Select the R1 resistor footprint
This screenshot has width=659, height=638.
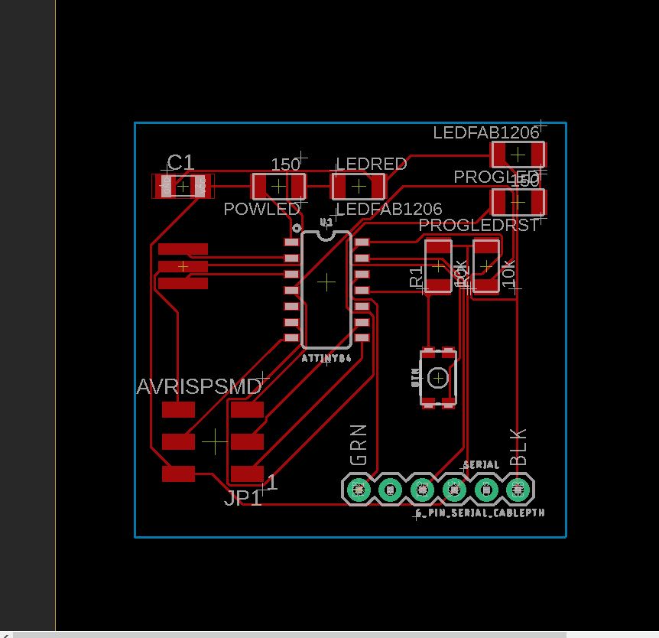click(x=438, y=266)
